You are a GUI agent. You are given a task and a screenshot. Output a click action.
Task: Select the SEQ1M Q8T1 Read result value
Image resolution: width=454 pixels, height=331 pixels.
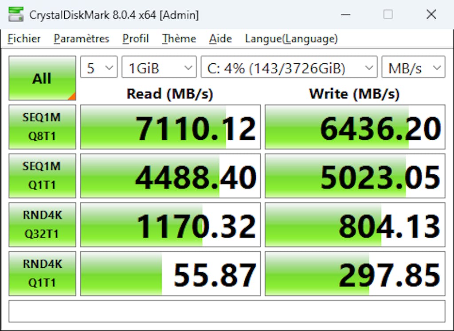click(170, 127)
